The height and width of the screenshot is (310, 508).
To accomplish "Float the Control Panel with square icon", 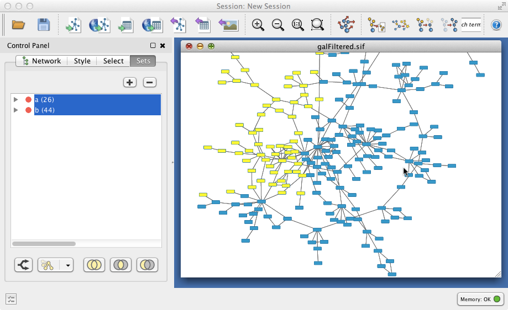I will [x=153, y=46].
